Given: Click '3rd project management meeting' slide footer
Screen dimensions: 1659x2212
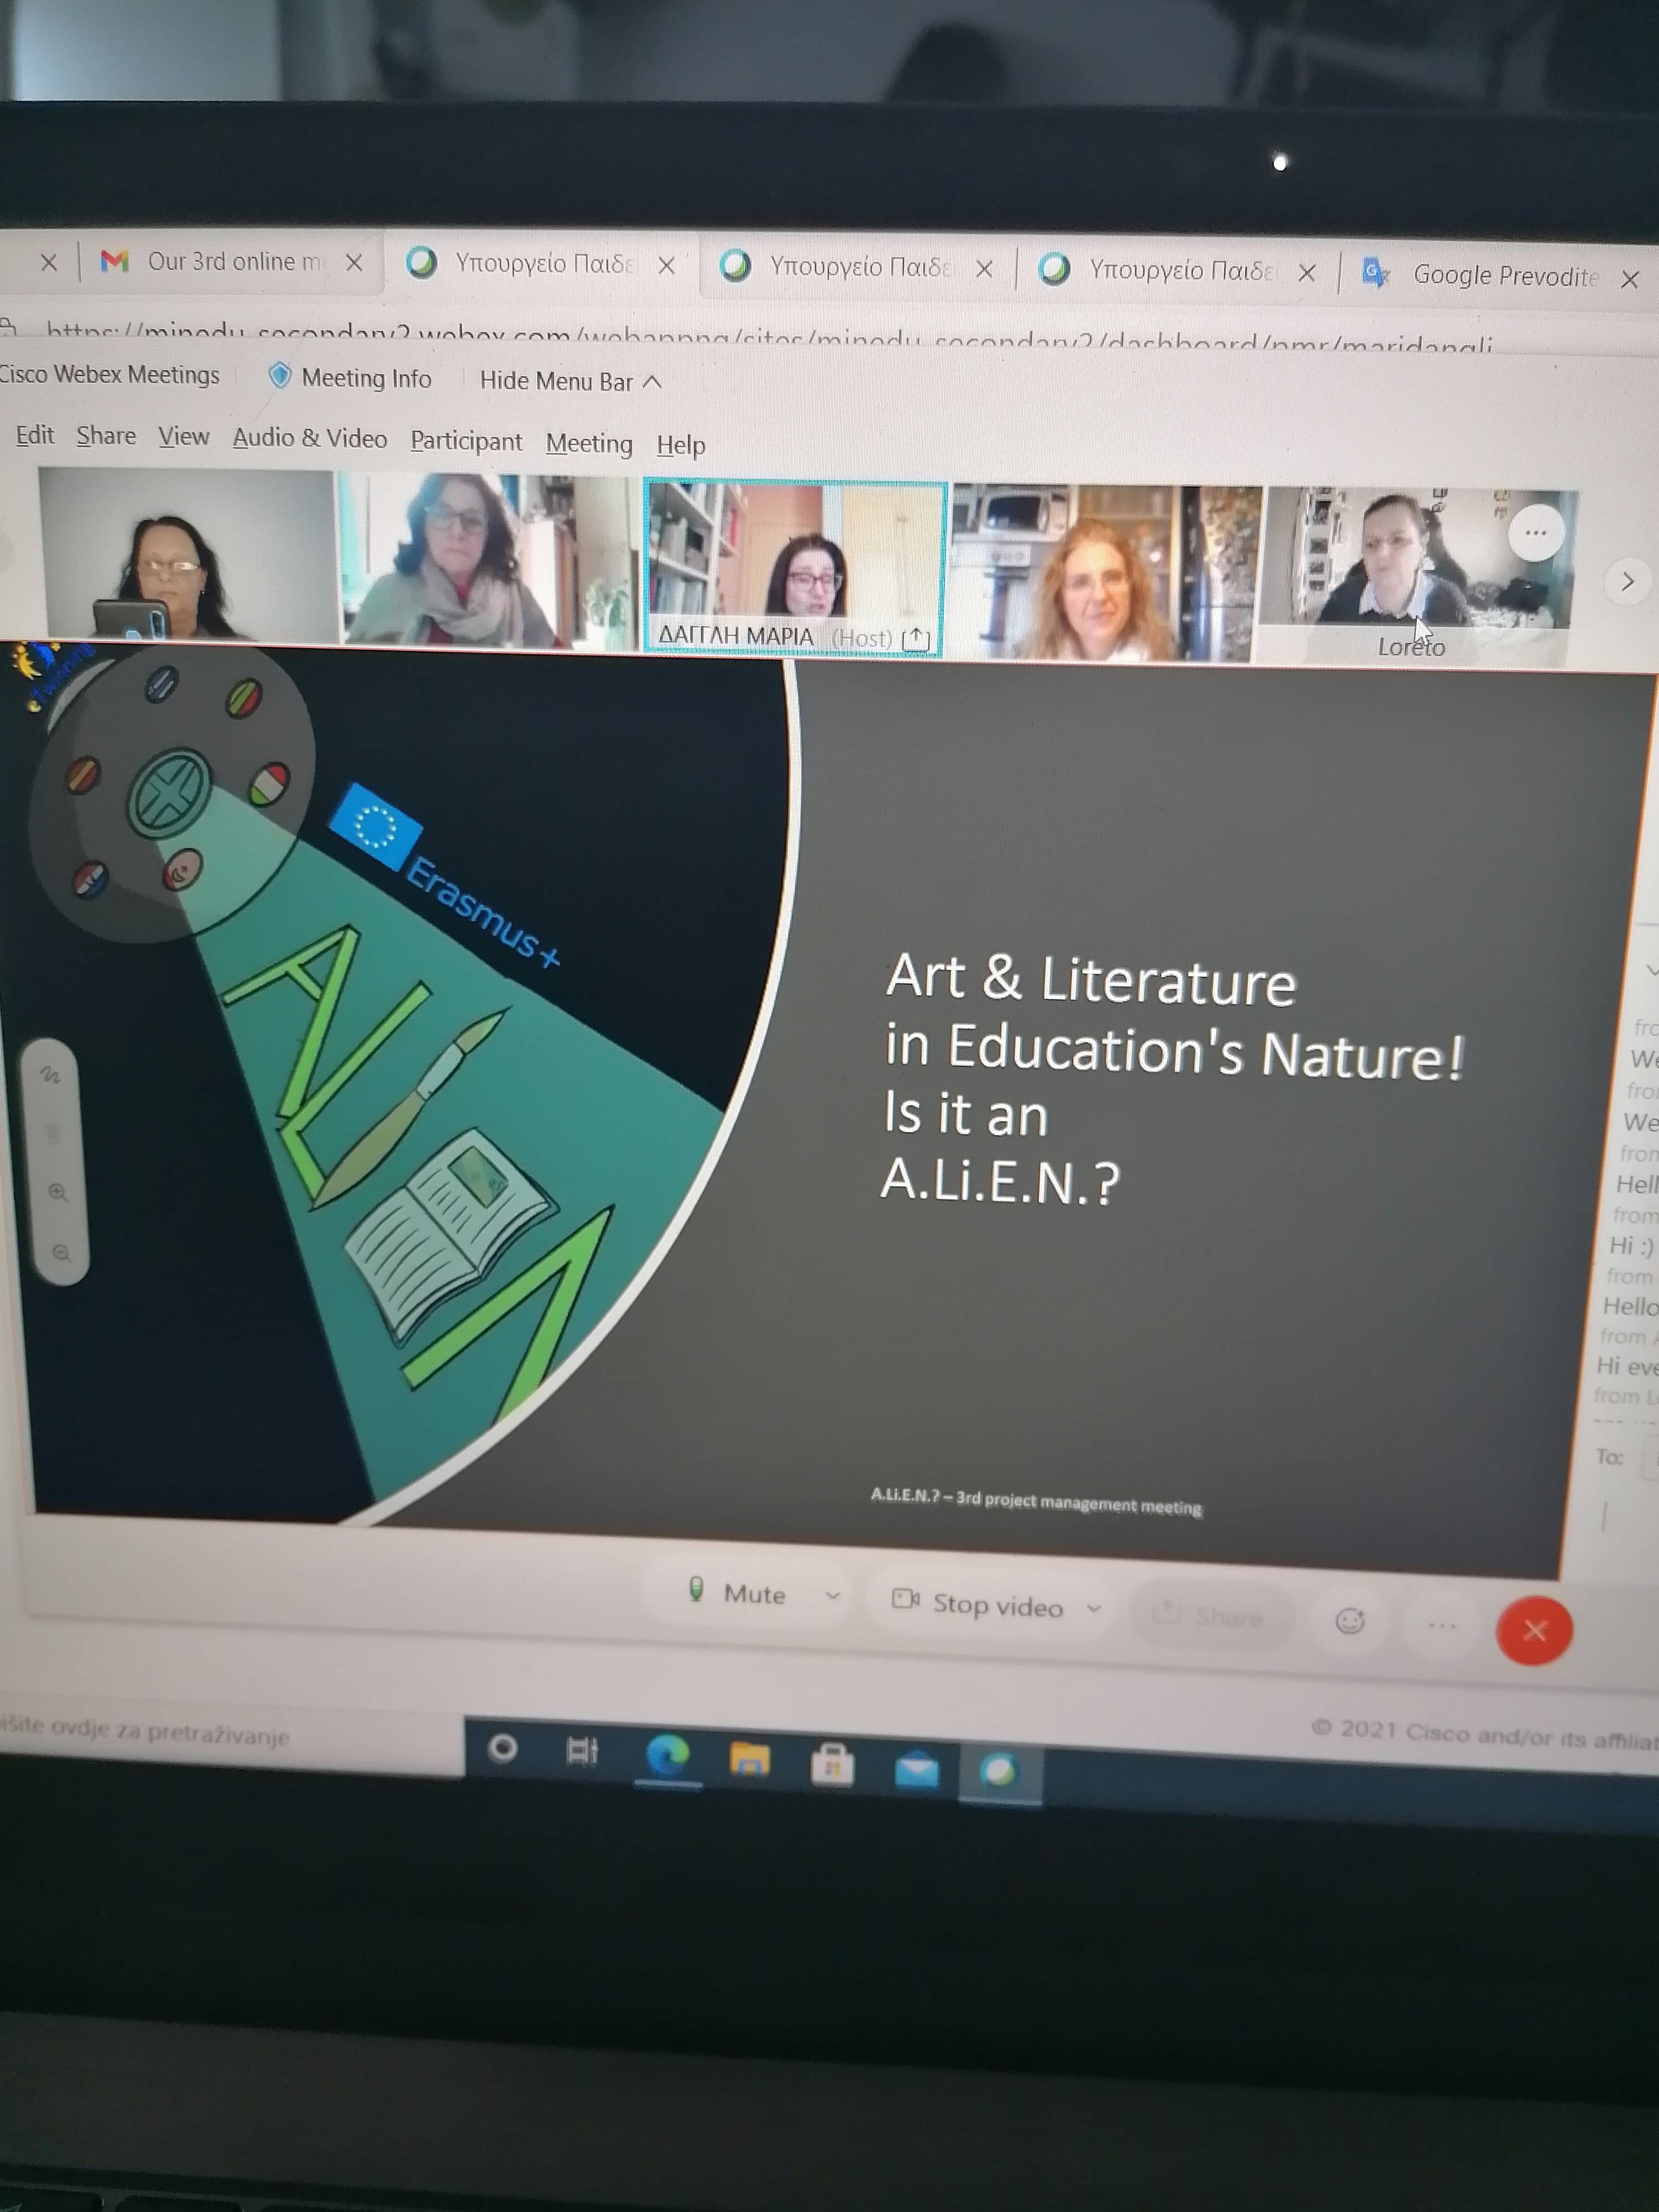Looking at the screenshot, I should (x=1079, y=1503).
